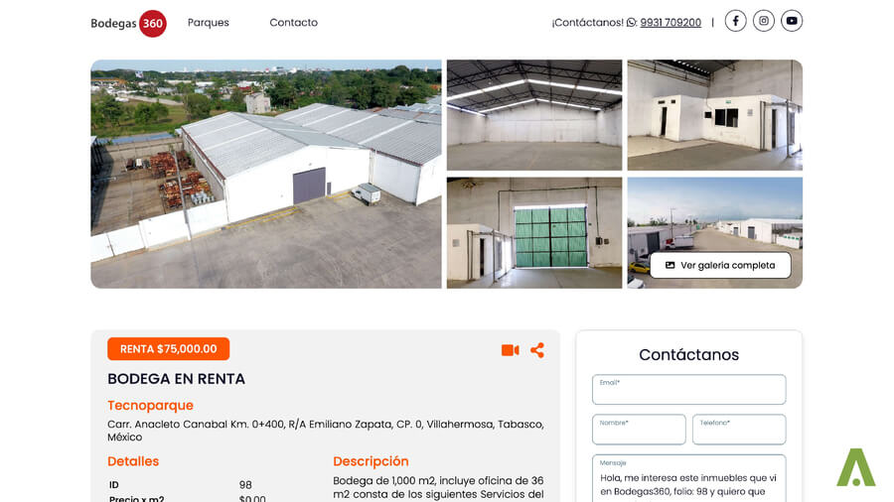Click the green A logo badge
The height and width of the screenshot is (502, 894).
tap(856, 467)
